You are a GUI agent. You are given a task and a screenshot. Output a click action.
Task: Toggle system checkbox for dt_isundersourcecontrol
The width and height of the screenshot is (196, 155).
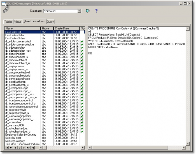82,101
